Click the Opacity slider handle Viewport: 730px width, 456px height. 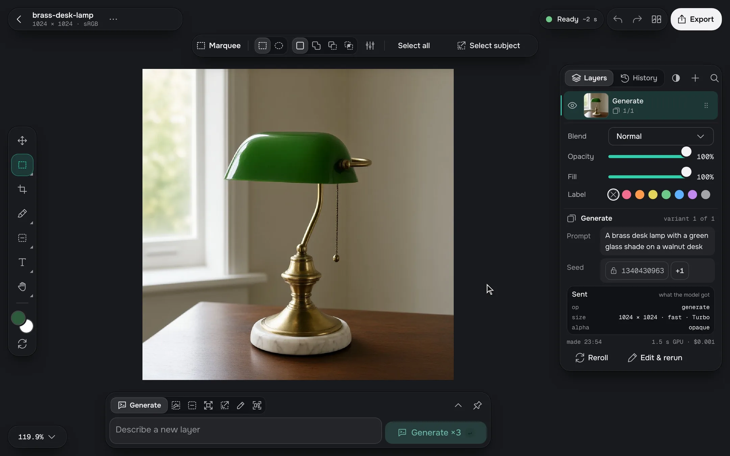686,152
